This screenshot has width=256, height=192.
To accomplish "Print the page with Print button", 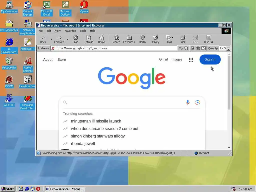I will pyautogui.click(x=182, y=39).
